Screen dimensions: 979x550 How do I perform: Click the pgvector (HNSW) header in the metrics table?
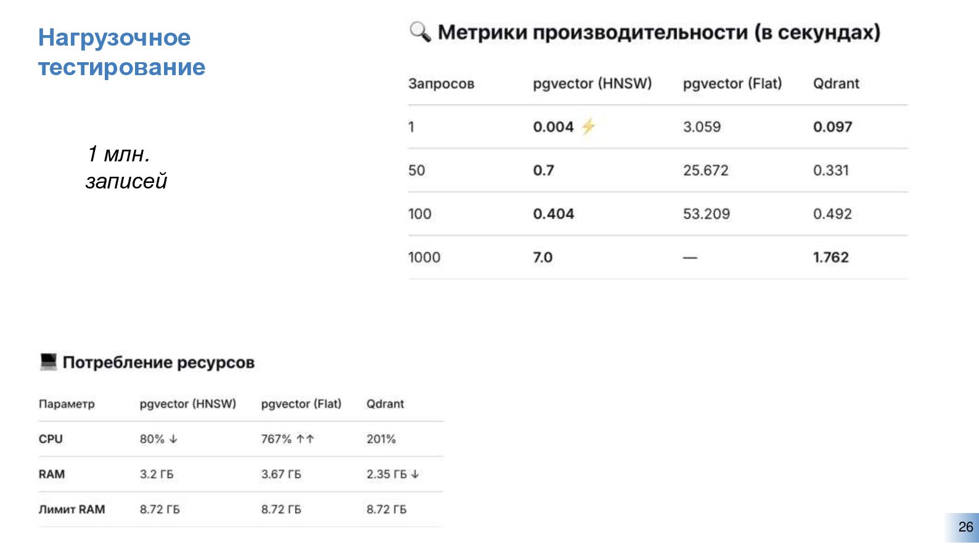click(x=592, y=84)
